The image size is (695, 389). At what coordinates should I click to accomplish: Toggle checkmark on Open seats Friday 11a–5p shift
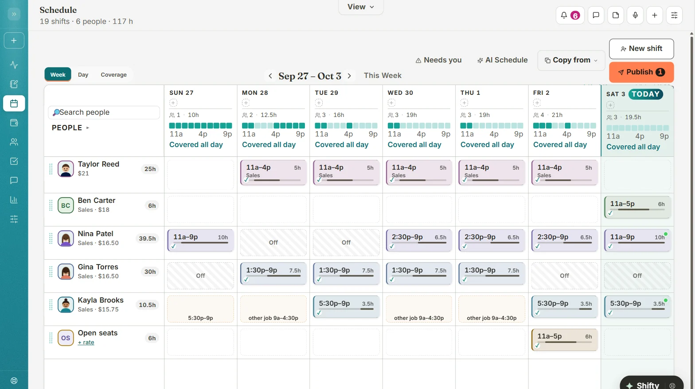coord(537,346)
